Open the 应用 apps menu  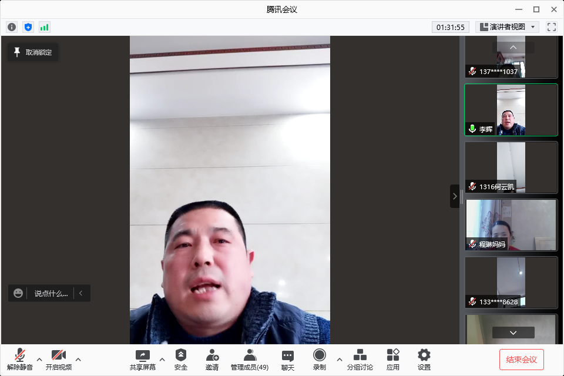click(393, 360)
